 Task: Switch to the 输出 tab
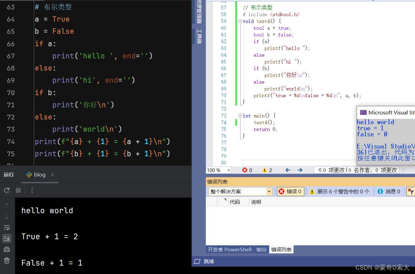(261, 249)
